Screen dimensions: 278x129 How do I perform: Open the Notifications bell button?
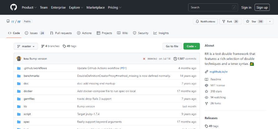[x=205, y=21]
